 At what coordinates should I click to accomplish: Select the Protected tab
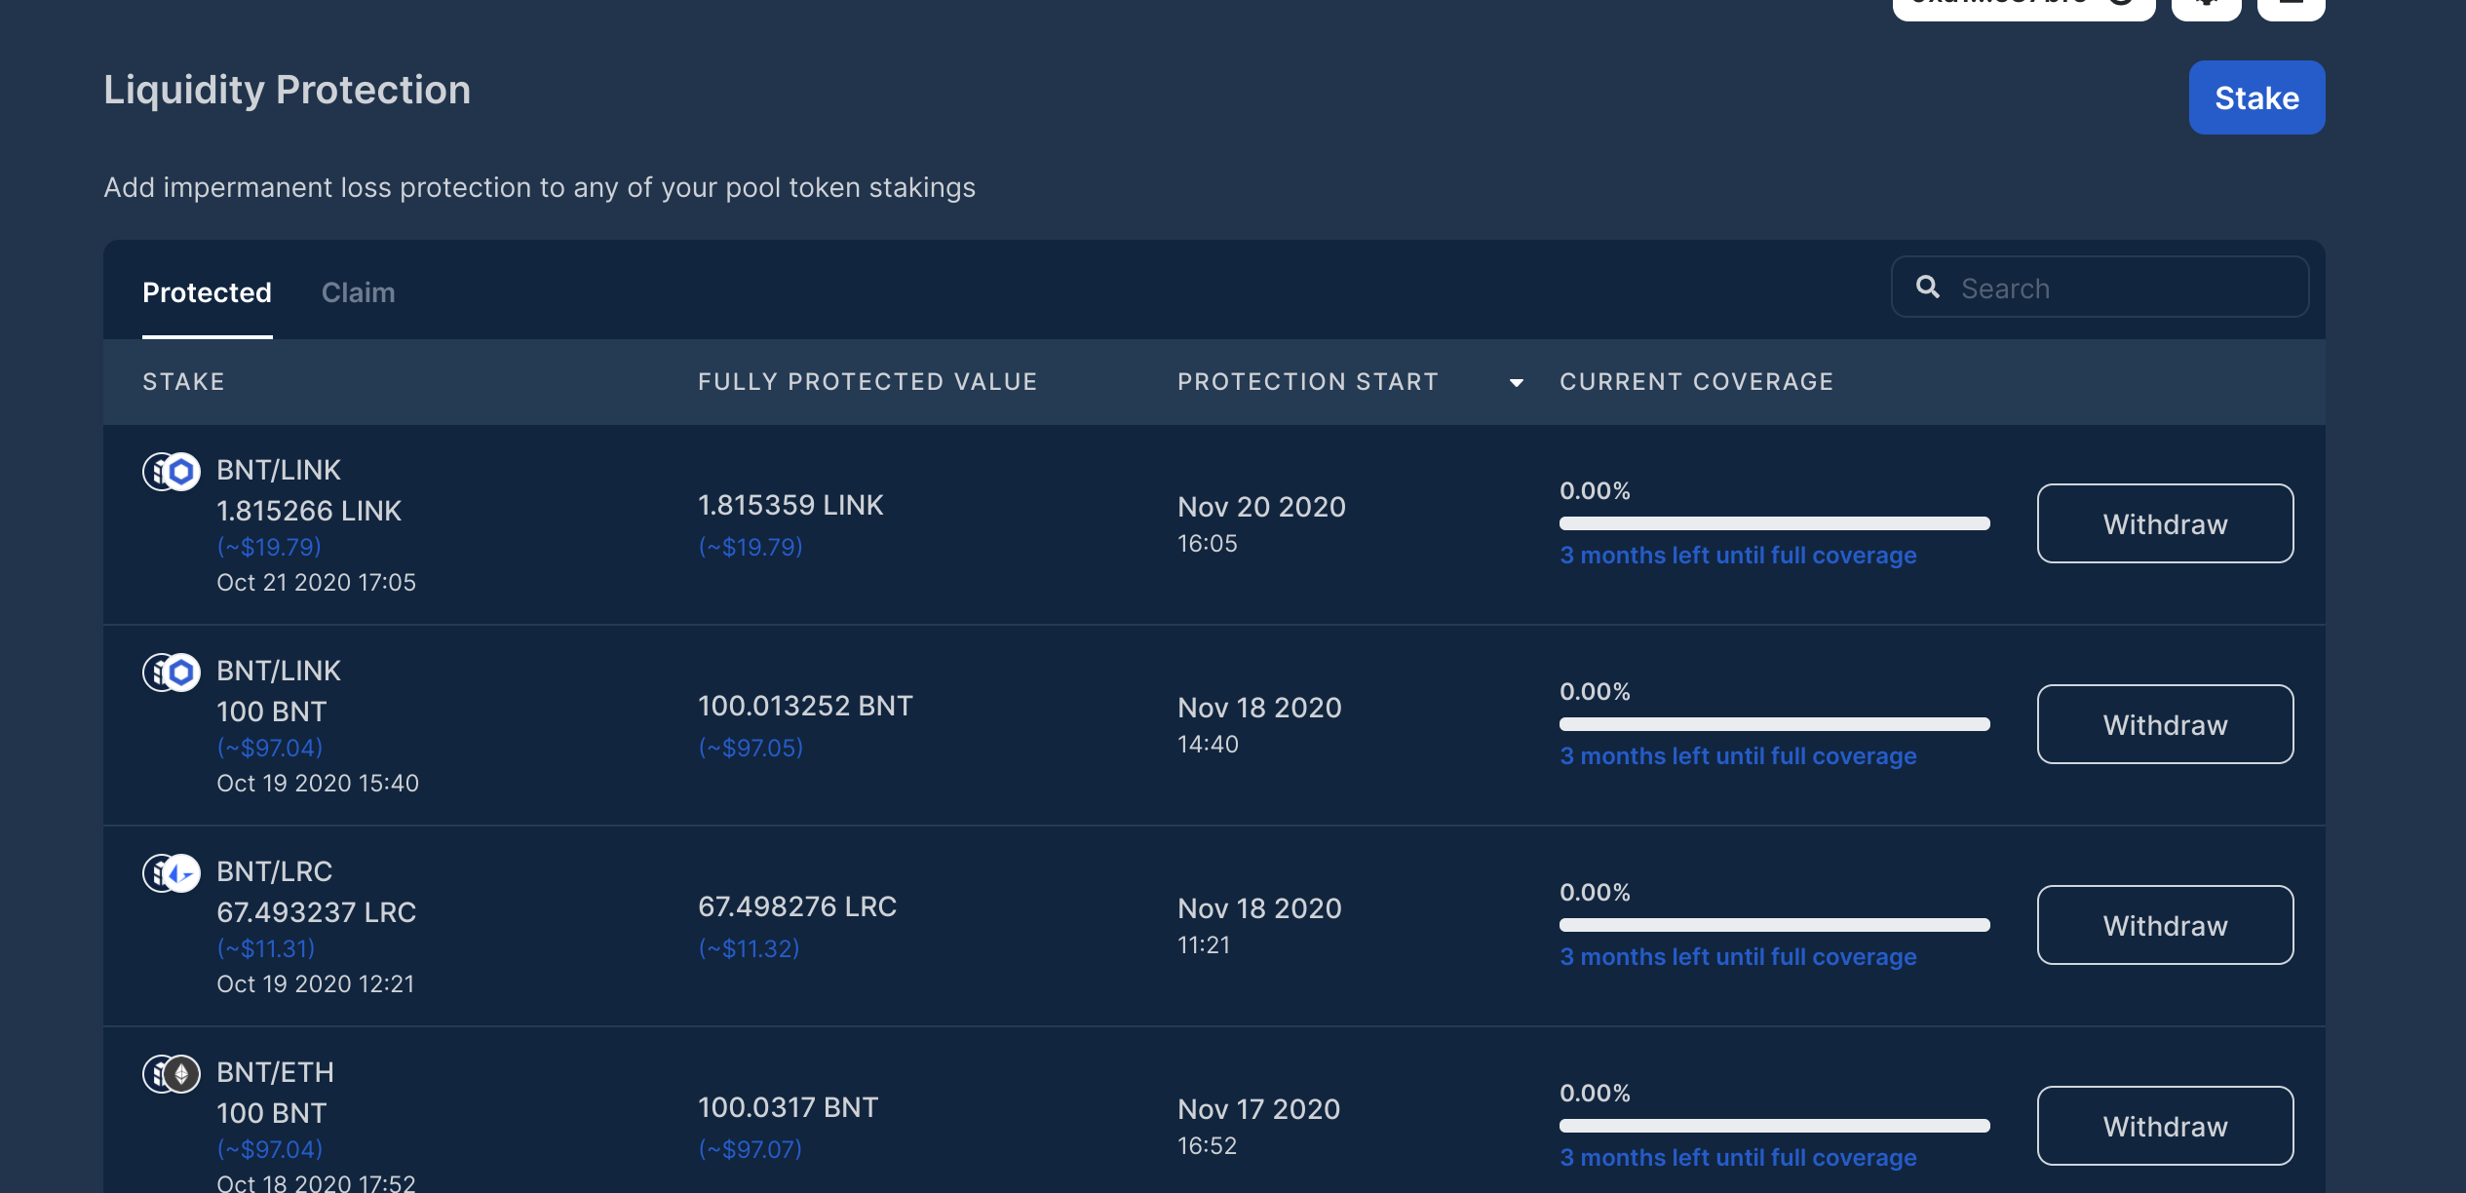pyautogui.click(x=207, y=292)
